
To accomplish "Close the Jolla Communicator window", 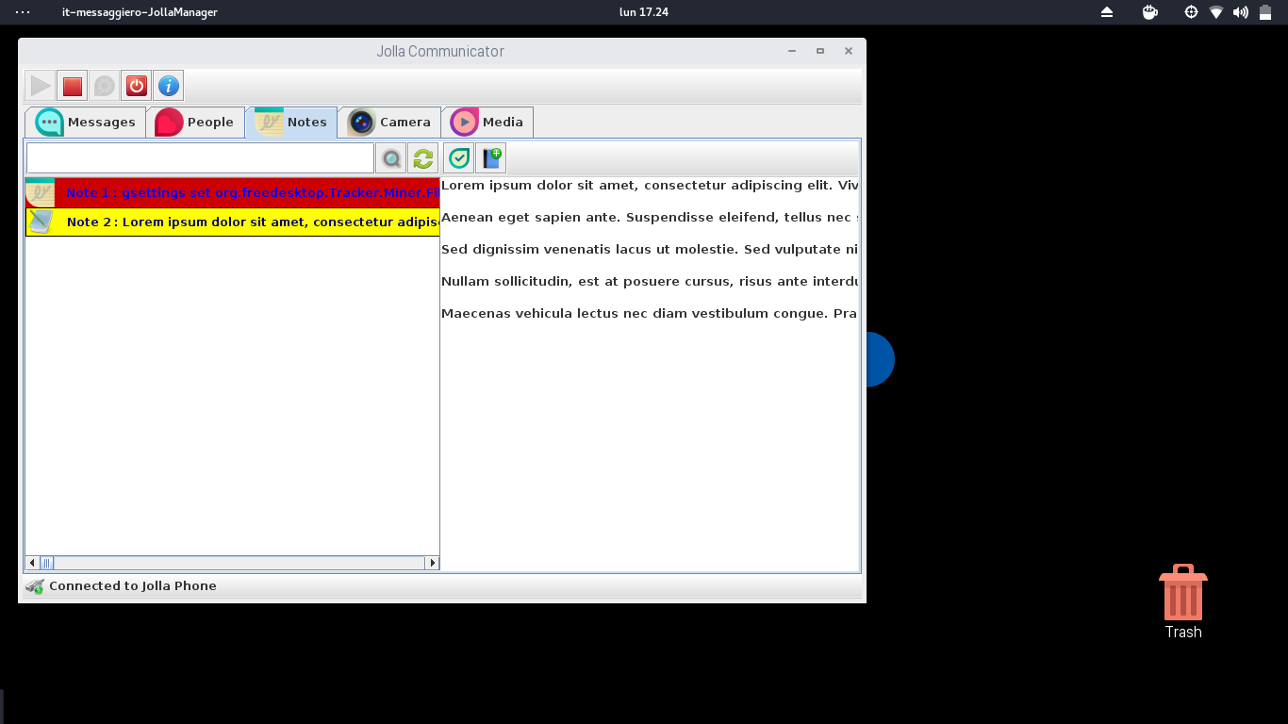I will click(x=849, y=51).
